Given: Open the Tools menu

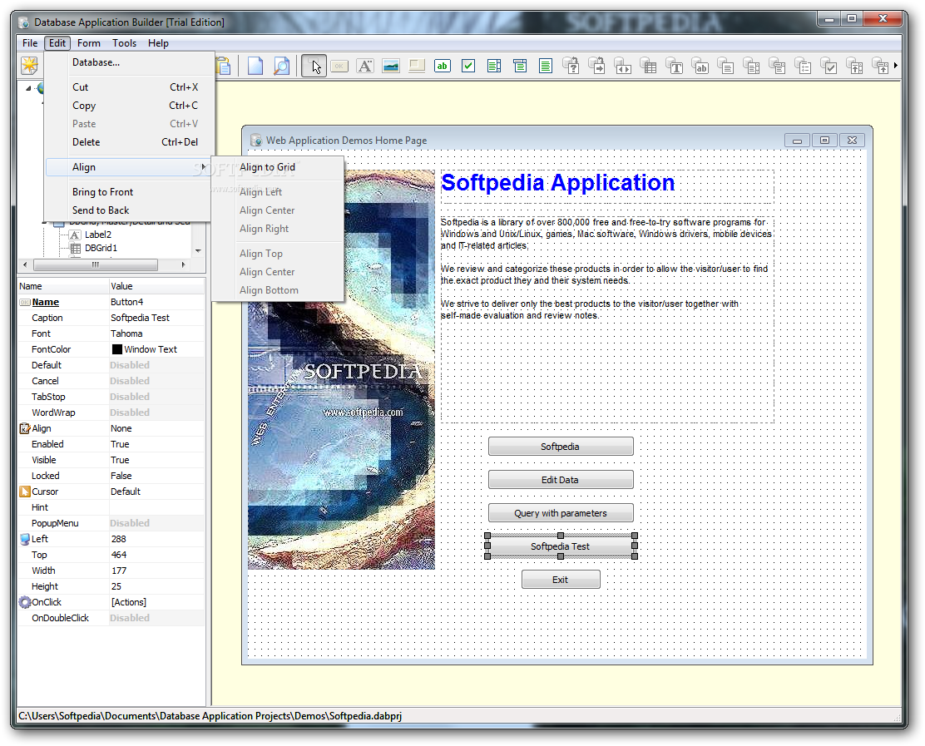Looking at the screenshot, I should (x=124, y=43).
